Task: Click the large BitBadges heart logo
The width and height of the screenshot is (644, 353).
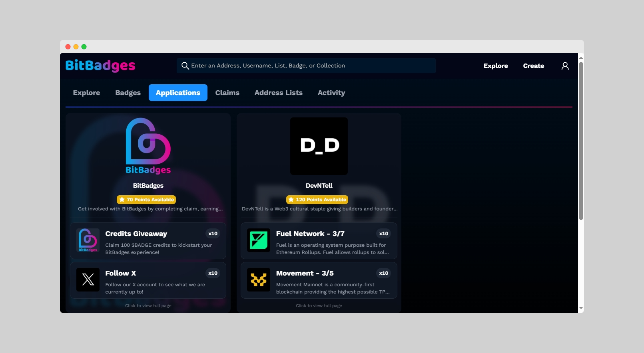Action: (x=148, y=146)
